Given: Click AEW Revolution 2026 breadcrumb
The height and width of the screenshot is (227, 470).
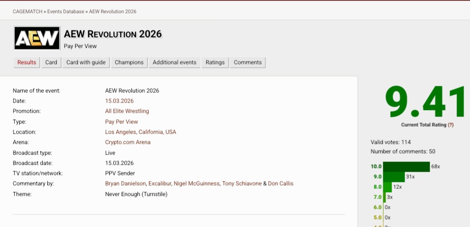Looking at the screenshot, I should pos(113,12).
